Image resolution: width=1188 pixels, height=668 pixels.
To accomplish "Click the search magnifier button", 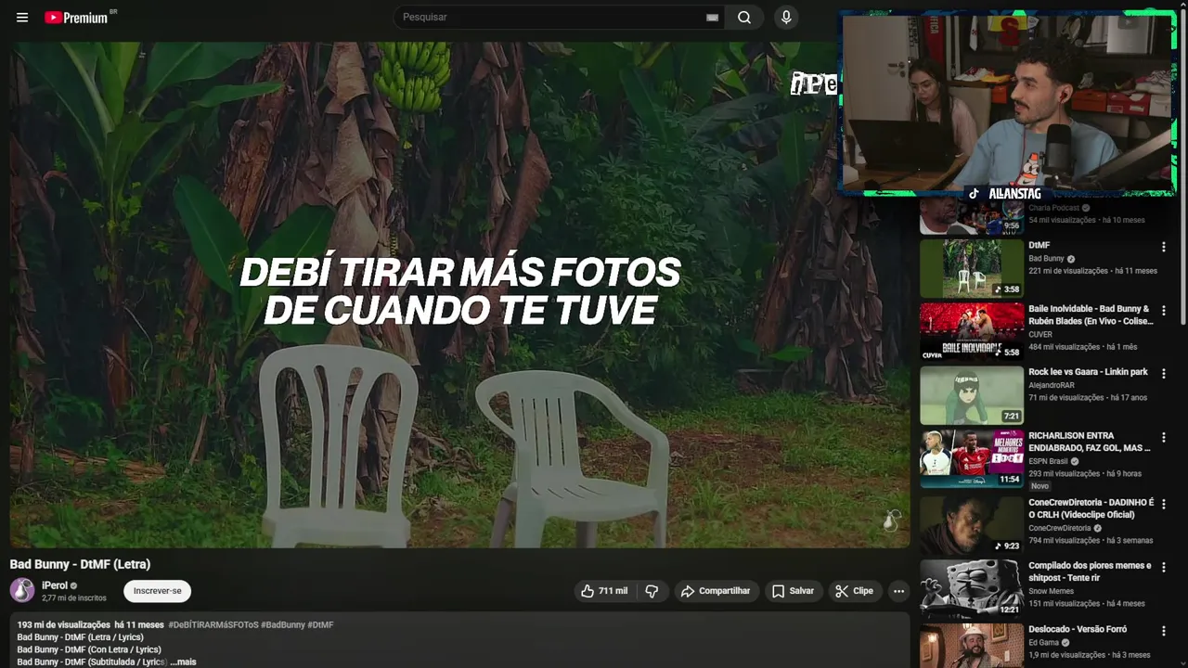I will 744,18.
